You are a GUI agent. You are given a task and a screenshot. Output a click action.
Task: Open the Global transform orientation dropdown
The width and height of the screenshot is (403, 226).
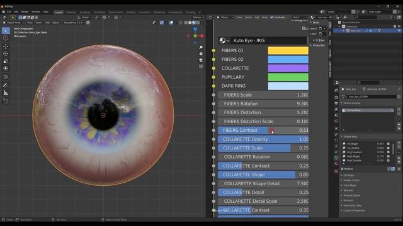pyautogui.click(x=85, y=18)
